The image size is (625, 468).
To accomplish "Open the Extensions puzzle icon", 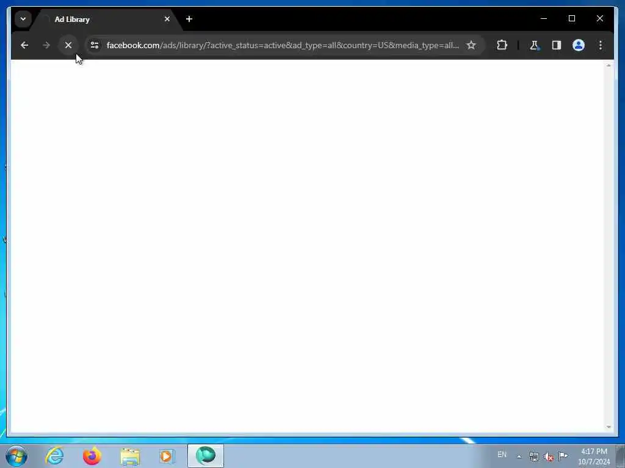I will click(x=502, y=45).
